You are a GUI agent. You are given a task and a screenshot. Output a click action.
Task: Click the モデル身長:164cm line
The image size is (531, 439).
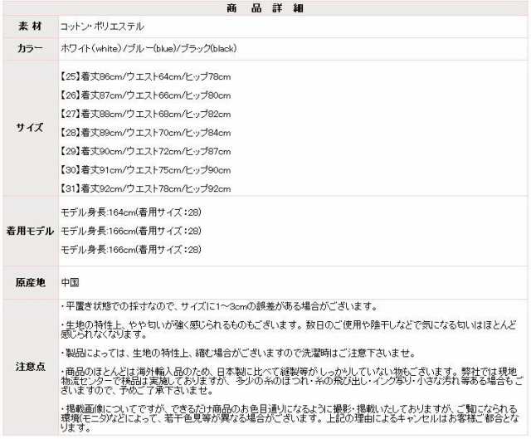[x=131, y=212]
